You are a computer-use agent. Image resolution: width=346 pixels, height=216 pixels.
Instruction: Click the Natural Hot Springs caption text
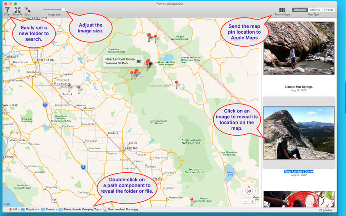299,87
